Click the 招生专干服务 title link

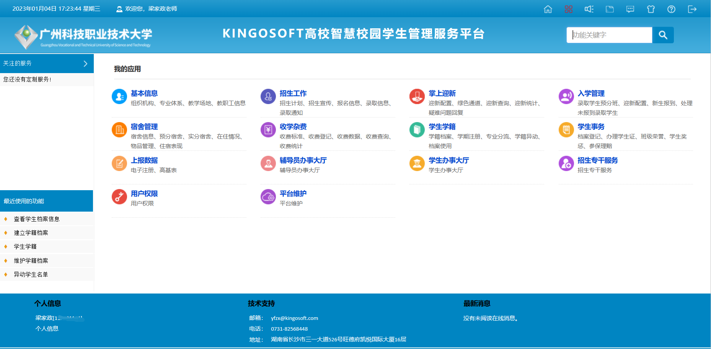point(598,160)
